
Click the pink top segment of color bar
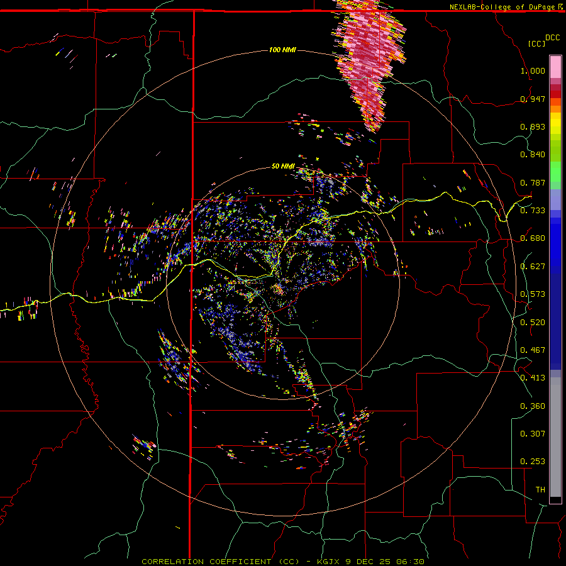555,67
